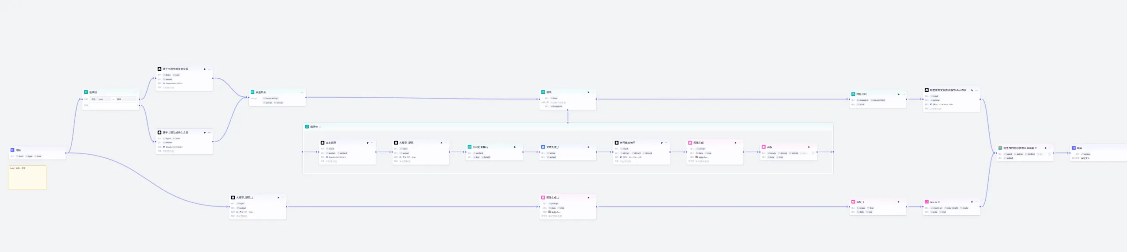The image size is (1127, 252).
Task: Run the 基于主题生成养生文案 node
Action: tap(205, 132)
